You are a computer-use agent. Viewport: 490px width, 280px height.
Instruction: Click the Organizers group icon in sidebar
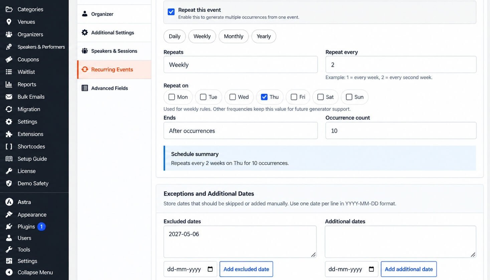click(x=9, y=34)
